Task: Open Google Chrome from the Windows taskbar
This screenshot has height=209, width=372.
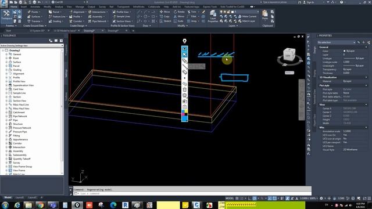Action: pyautogui.click(x=40, y=205)
